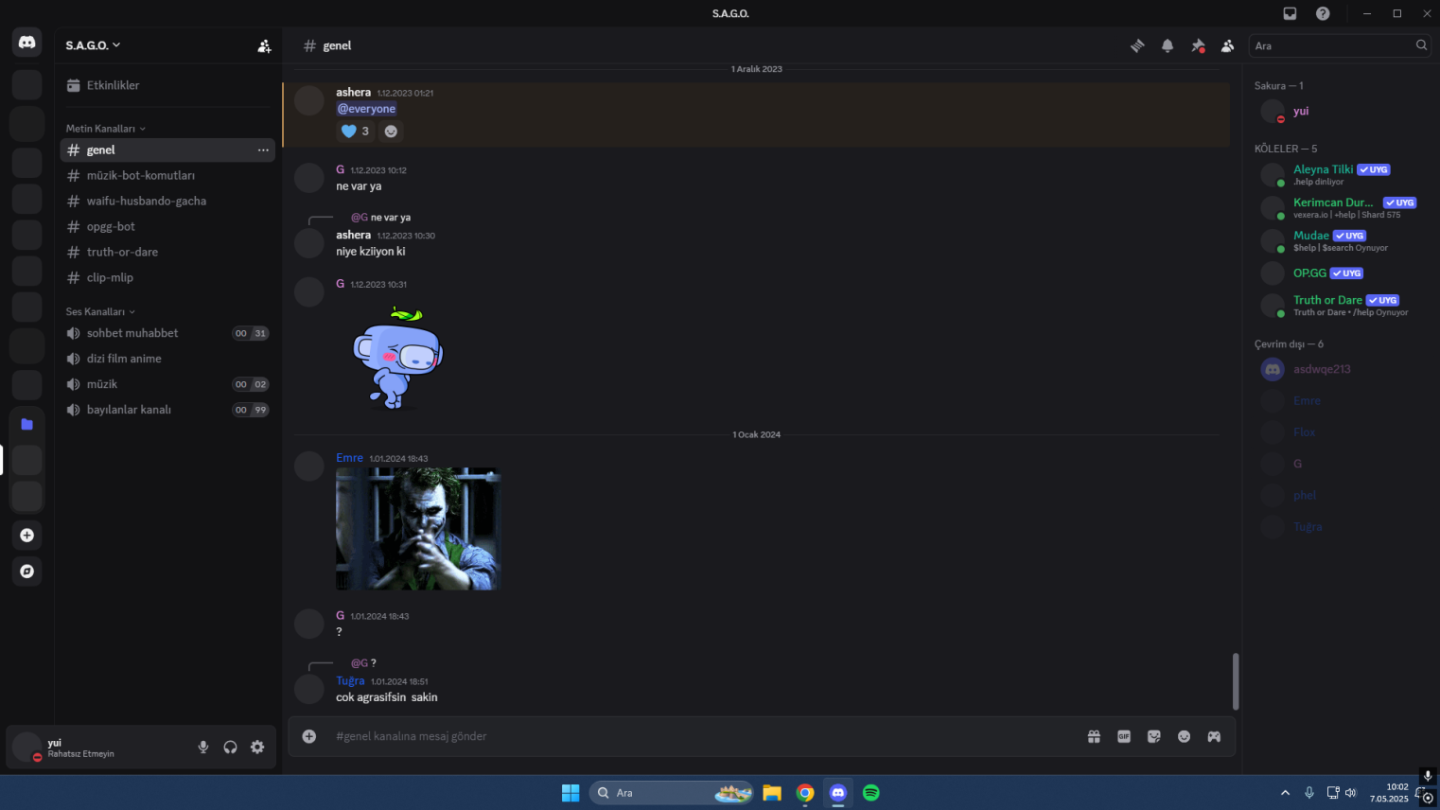Image resolution: width=1440 pixels, height=810 pixels.
Task: Open Chrome from the taskbar
Action: pos(805,793)
